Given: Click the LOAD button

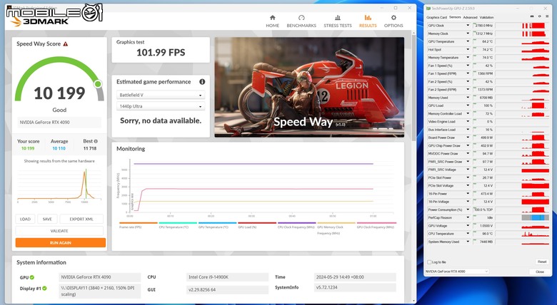Looking at the screenshot, I should click(x=25, y=219).
